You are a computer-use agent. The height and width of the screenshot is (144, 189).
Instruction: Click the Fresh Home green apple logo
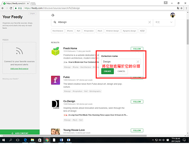pos(55,51)
